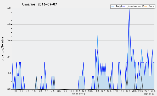Click the 5 h x-axis label
The image size is (157, 96).
pos(40,91)
